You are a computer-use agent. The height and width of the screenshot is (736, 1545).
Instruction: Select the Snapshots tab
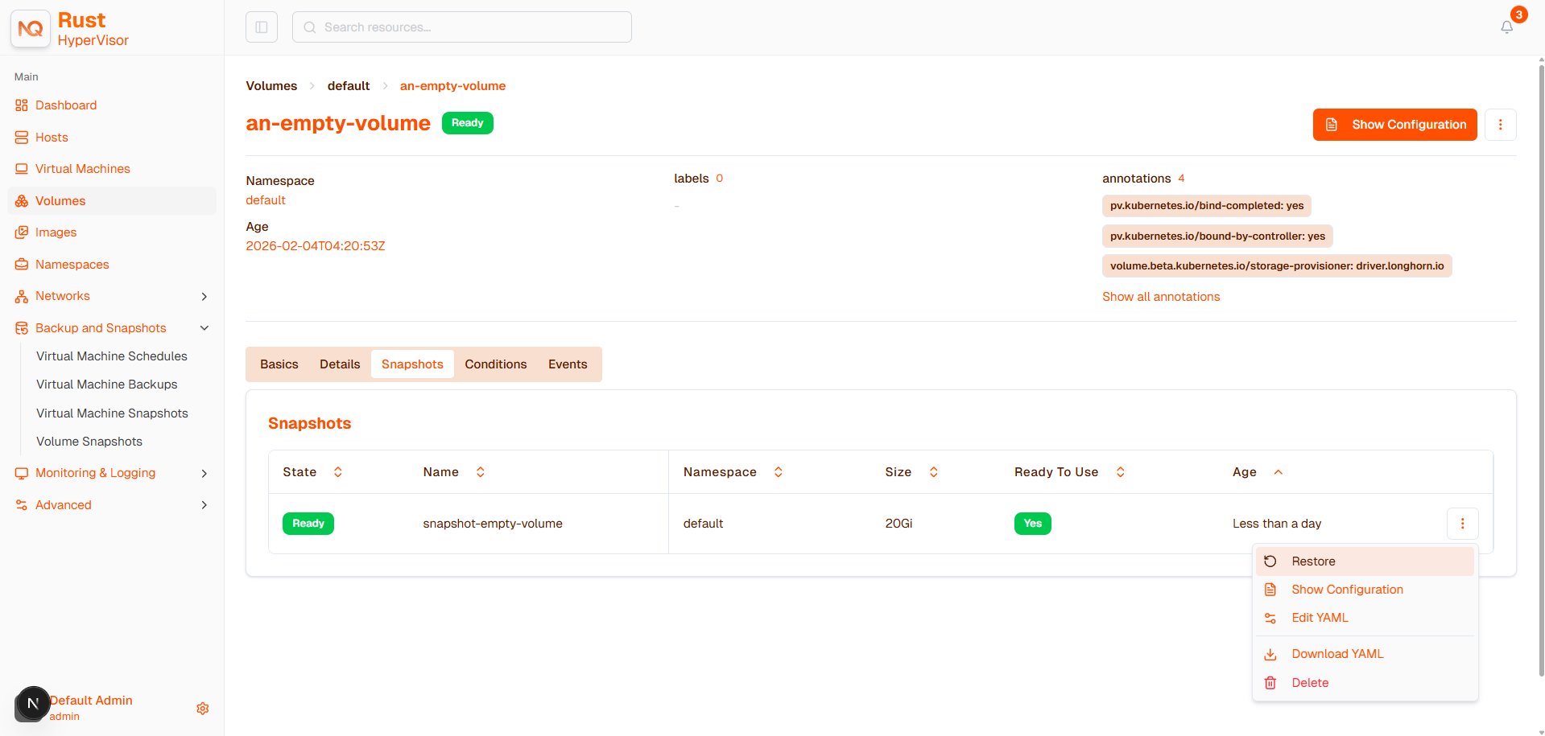click(x=412, y=364)
